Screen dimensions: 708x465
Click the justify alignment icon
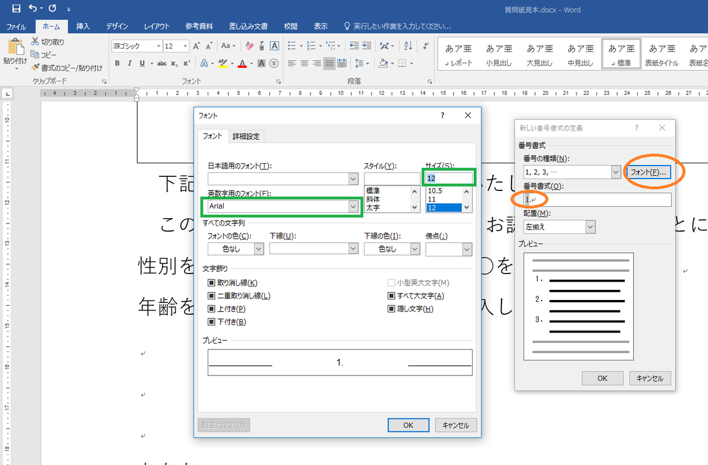point(329,63)
